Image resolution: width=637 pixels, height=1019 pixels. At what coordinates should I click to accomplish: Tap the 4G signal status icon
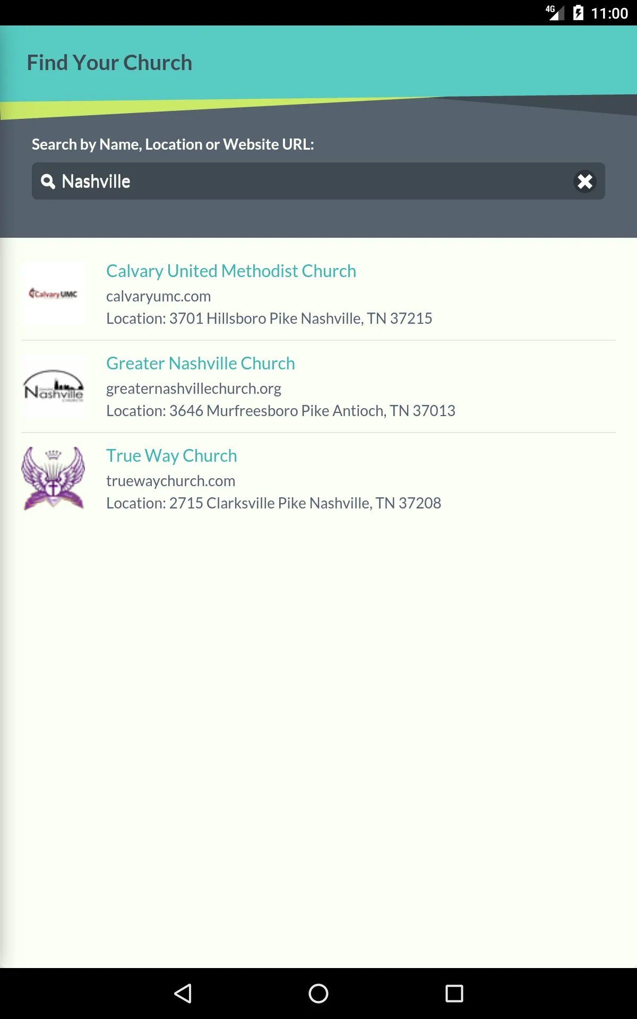click(x=555, y=13)
